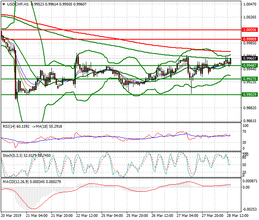Viewport: 259px width, 220px height.
Task: Click the 22 Mar 12:00 time axis label
Action: (x=87, y=216)
